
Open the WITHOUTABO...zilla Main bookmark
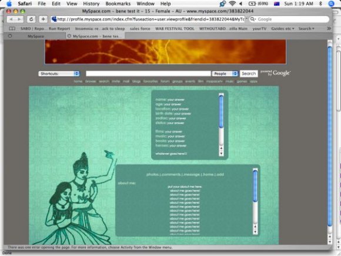point(223,28)
